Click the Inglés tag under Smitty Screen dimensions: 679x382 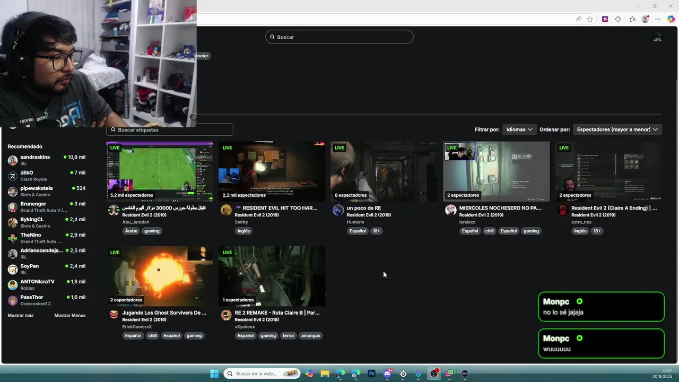pyautogui.click(x=243, y=231)
